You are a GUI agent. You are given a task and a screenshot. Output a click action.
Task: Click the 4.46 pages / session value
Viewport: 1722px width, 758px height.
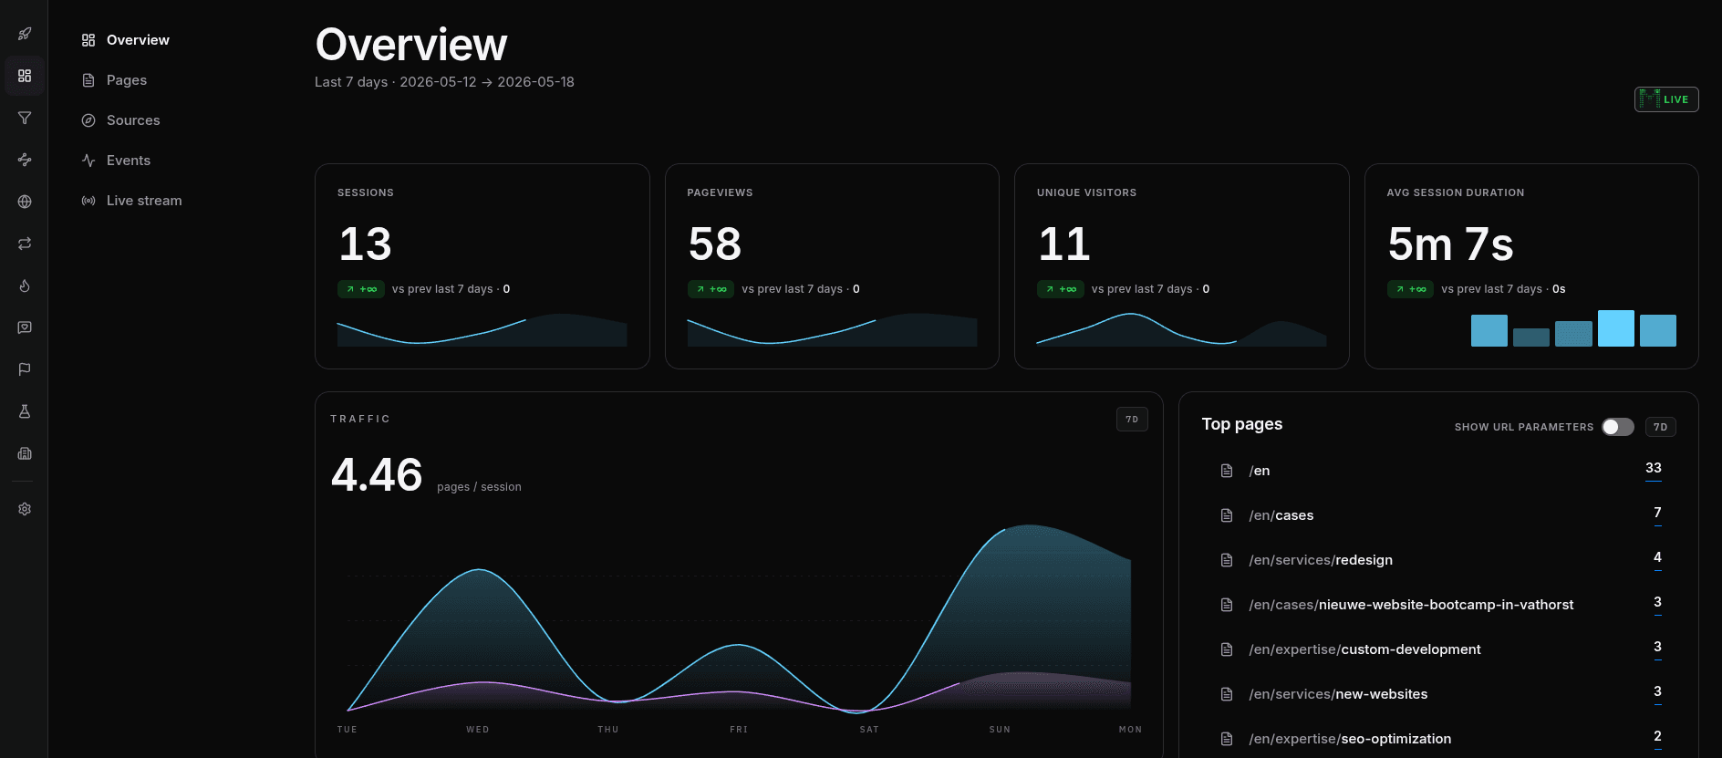[377, 475]
